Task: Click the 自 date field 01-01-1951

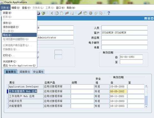Action: tap(131, 57)
